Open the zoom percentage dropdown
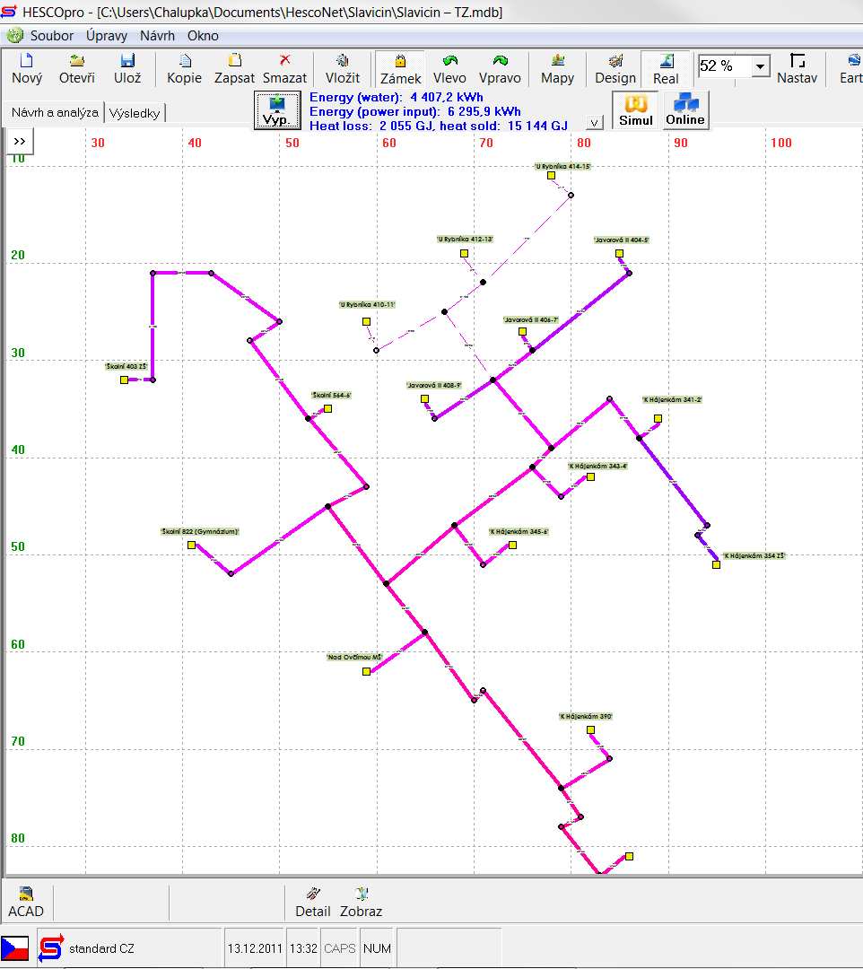Image resolution: width=863 pixels, height=969 pixels. pos(761,66)
